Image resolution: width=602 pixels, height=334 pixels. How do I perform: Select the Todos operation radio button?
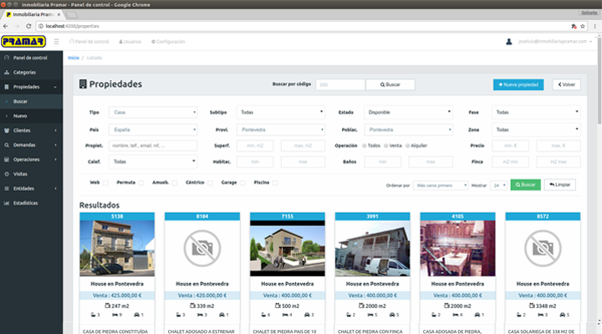[365, 146]
